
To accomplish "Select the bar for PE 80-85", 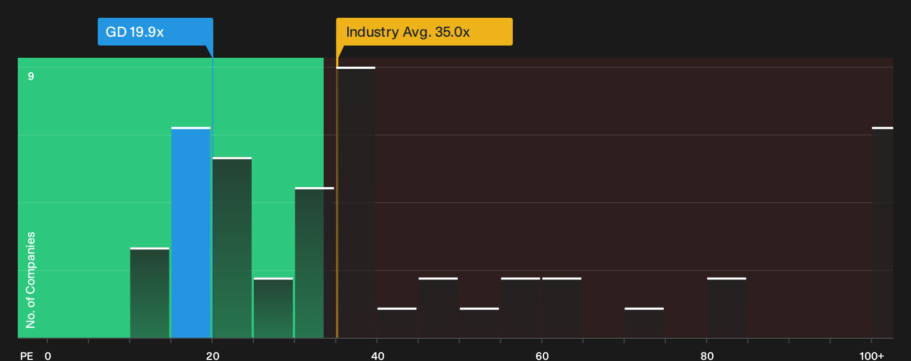I will (727, 308).
